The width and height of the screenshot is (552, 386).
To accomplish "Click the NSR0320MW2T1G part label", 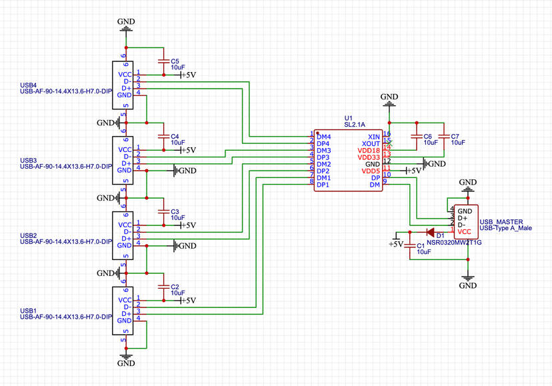I will [454, 243].
